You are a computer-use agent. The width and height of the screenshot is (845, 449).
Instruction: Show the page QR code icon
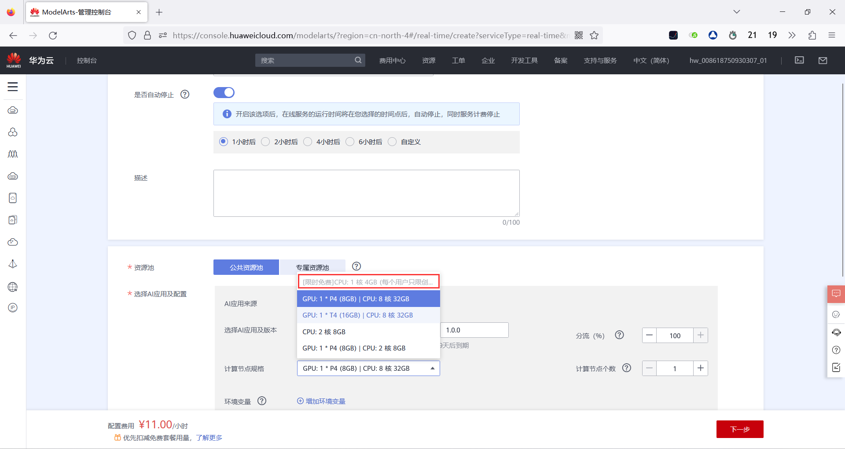579,36
